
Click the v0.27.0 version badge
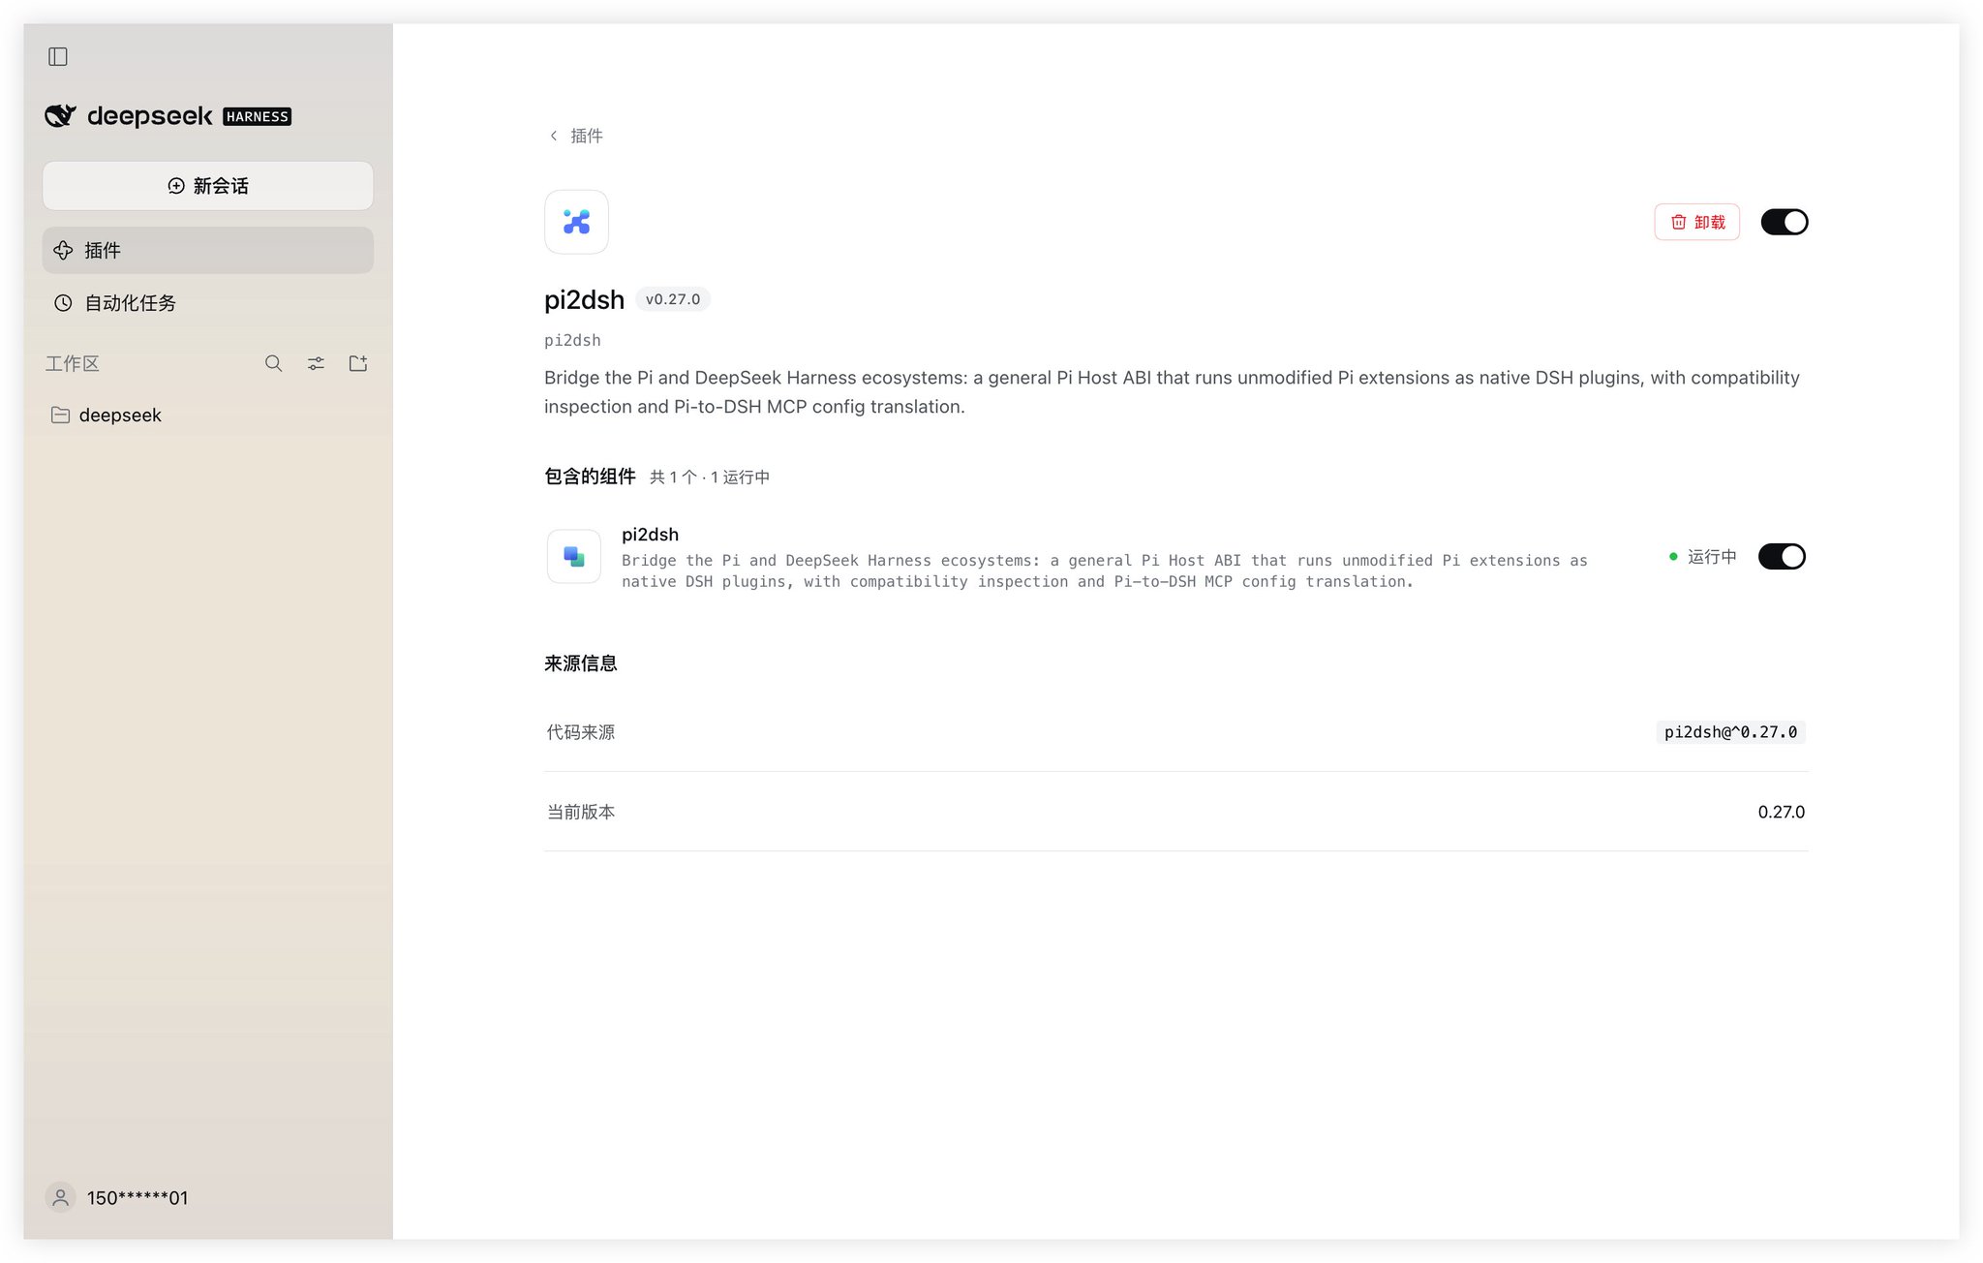[673, 299]
